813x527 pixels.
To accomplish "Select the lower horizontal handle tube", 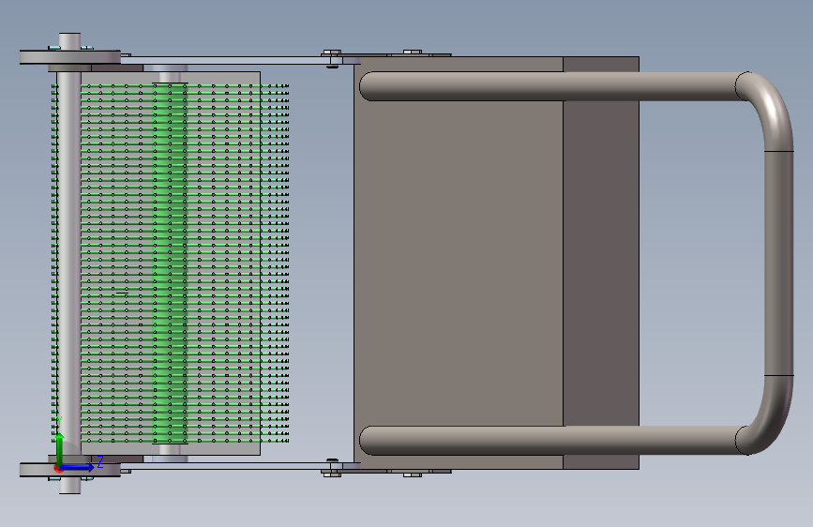I will 550,441.
